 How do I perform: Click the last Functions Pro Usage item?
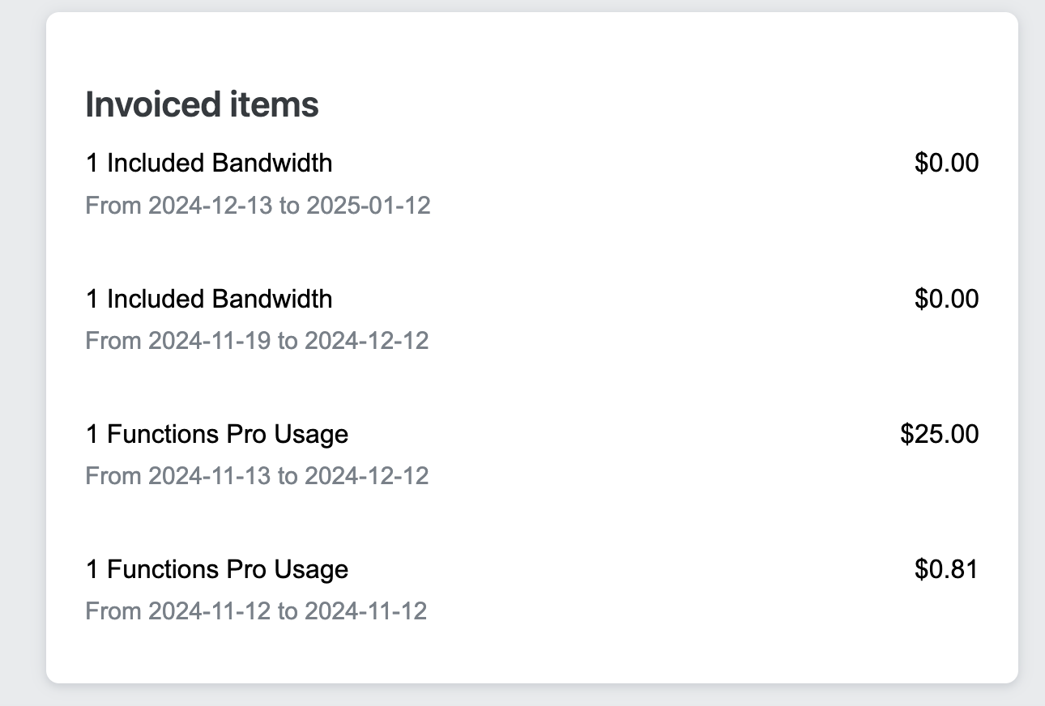coord(217,569)
